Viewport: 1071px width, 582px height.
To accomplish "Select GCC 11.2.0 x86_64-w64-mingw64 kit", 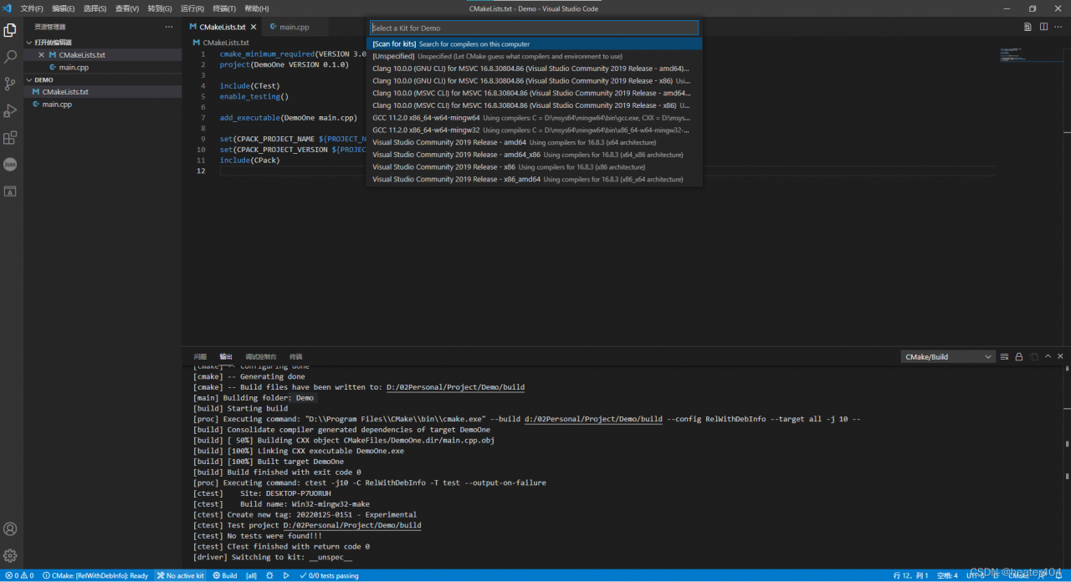I will 534,118.
